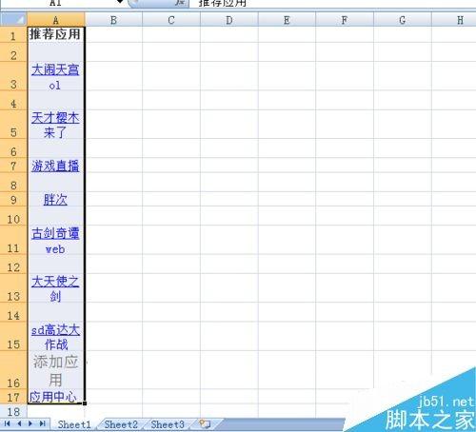The height and width of the screenshot is (432, 476).
Task: Open the 大天使之剑 hyperlink
Action: [x=55, y=288]
